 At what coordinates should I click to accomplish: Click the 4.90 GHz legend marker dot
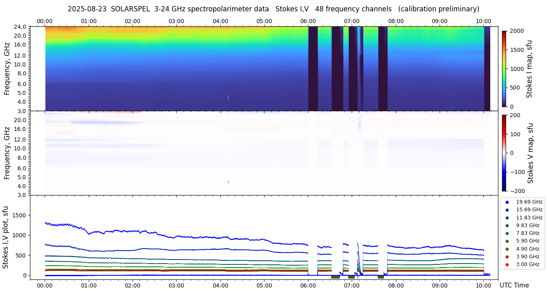tap(507, 249)
